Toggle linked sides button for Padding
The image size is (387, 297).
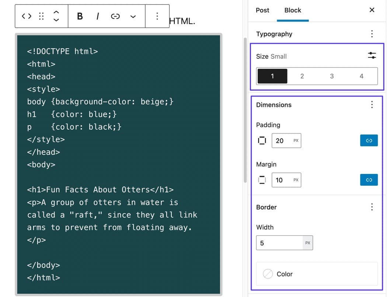pyautogui.click(x=369, y=140)
